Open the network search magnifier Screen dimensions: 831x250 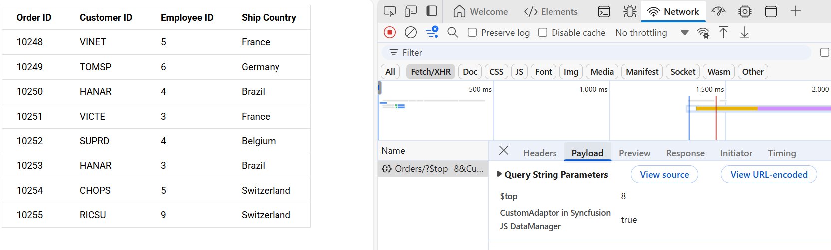coord(453,33)
